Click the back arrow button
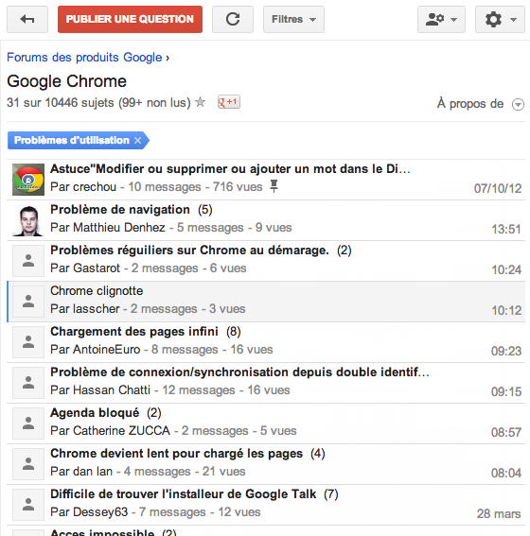 (27, 19)
